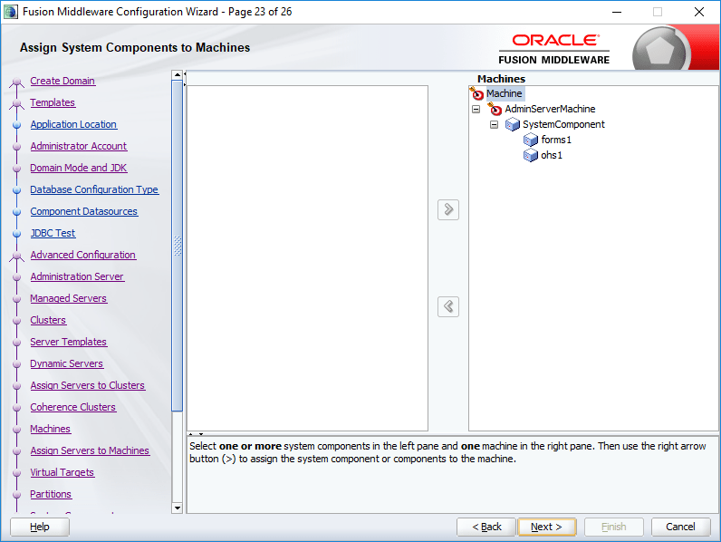721x542 pixels.
Task: Click the right arrow assign button
Action: 448,209
